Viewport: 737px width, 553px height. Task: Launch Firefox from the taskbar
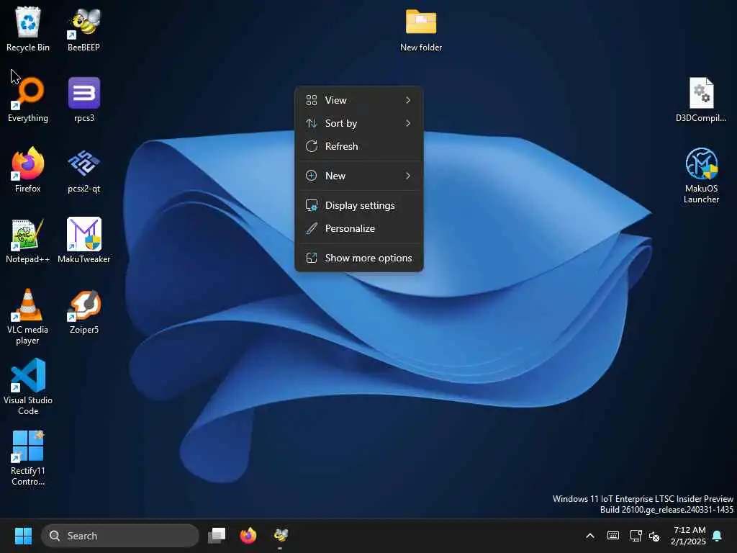point(248,536)
